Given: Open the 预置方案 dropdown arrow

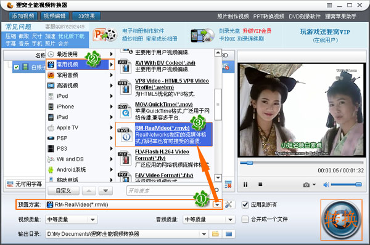Looking at the screenshot, I should point(217,204).
